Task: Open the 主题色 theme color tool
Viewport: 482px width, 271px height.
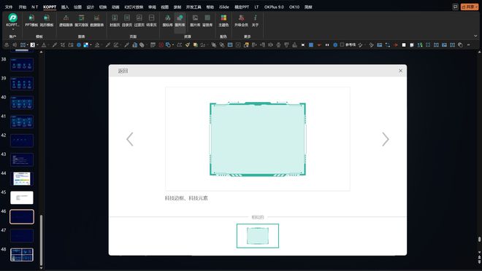Action: [223, 20]
